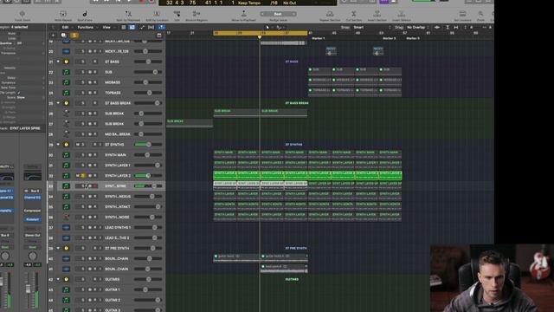Collapse the ST PRE SYNTH track stack

pos(58,248)
